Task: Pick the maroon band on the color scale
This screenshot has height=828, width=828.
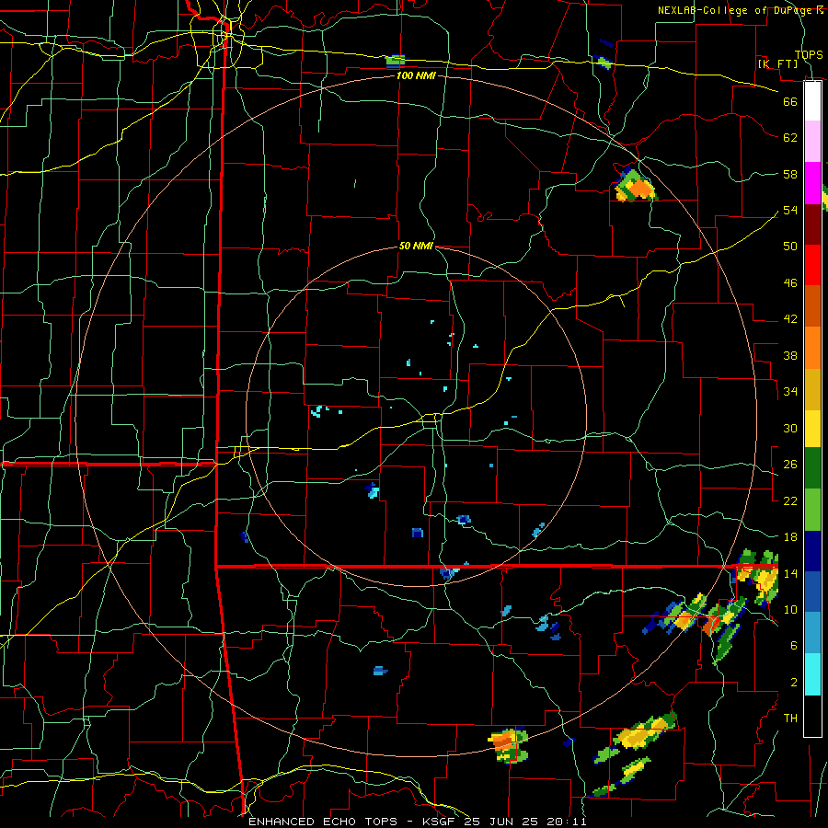Action: tap(812, 224)
